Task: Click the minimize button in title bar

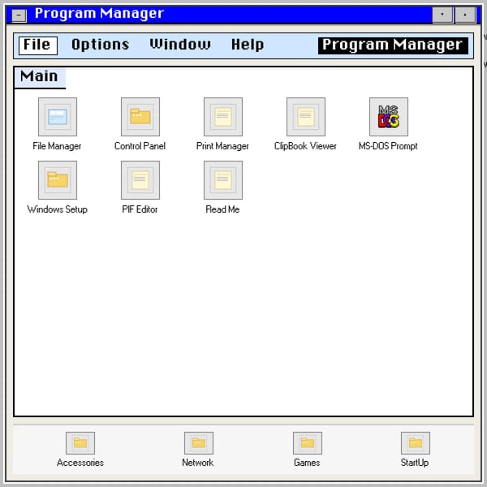Action: coord(442,15)
